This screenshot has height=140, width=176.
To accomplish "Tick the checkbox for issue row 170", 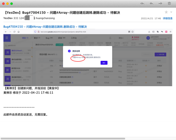I will tap(42, 83).
